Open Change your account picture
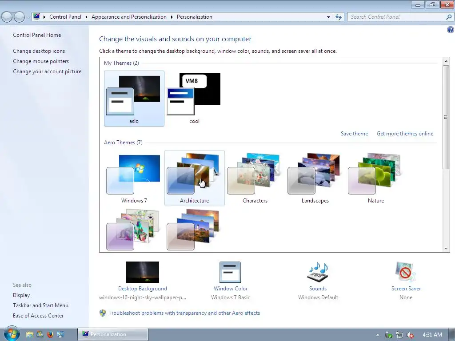This screenshot has width=455, height=341. pyautogui.click(x=47, y=71)
